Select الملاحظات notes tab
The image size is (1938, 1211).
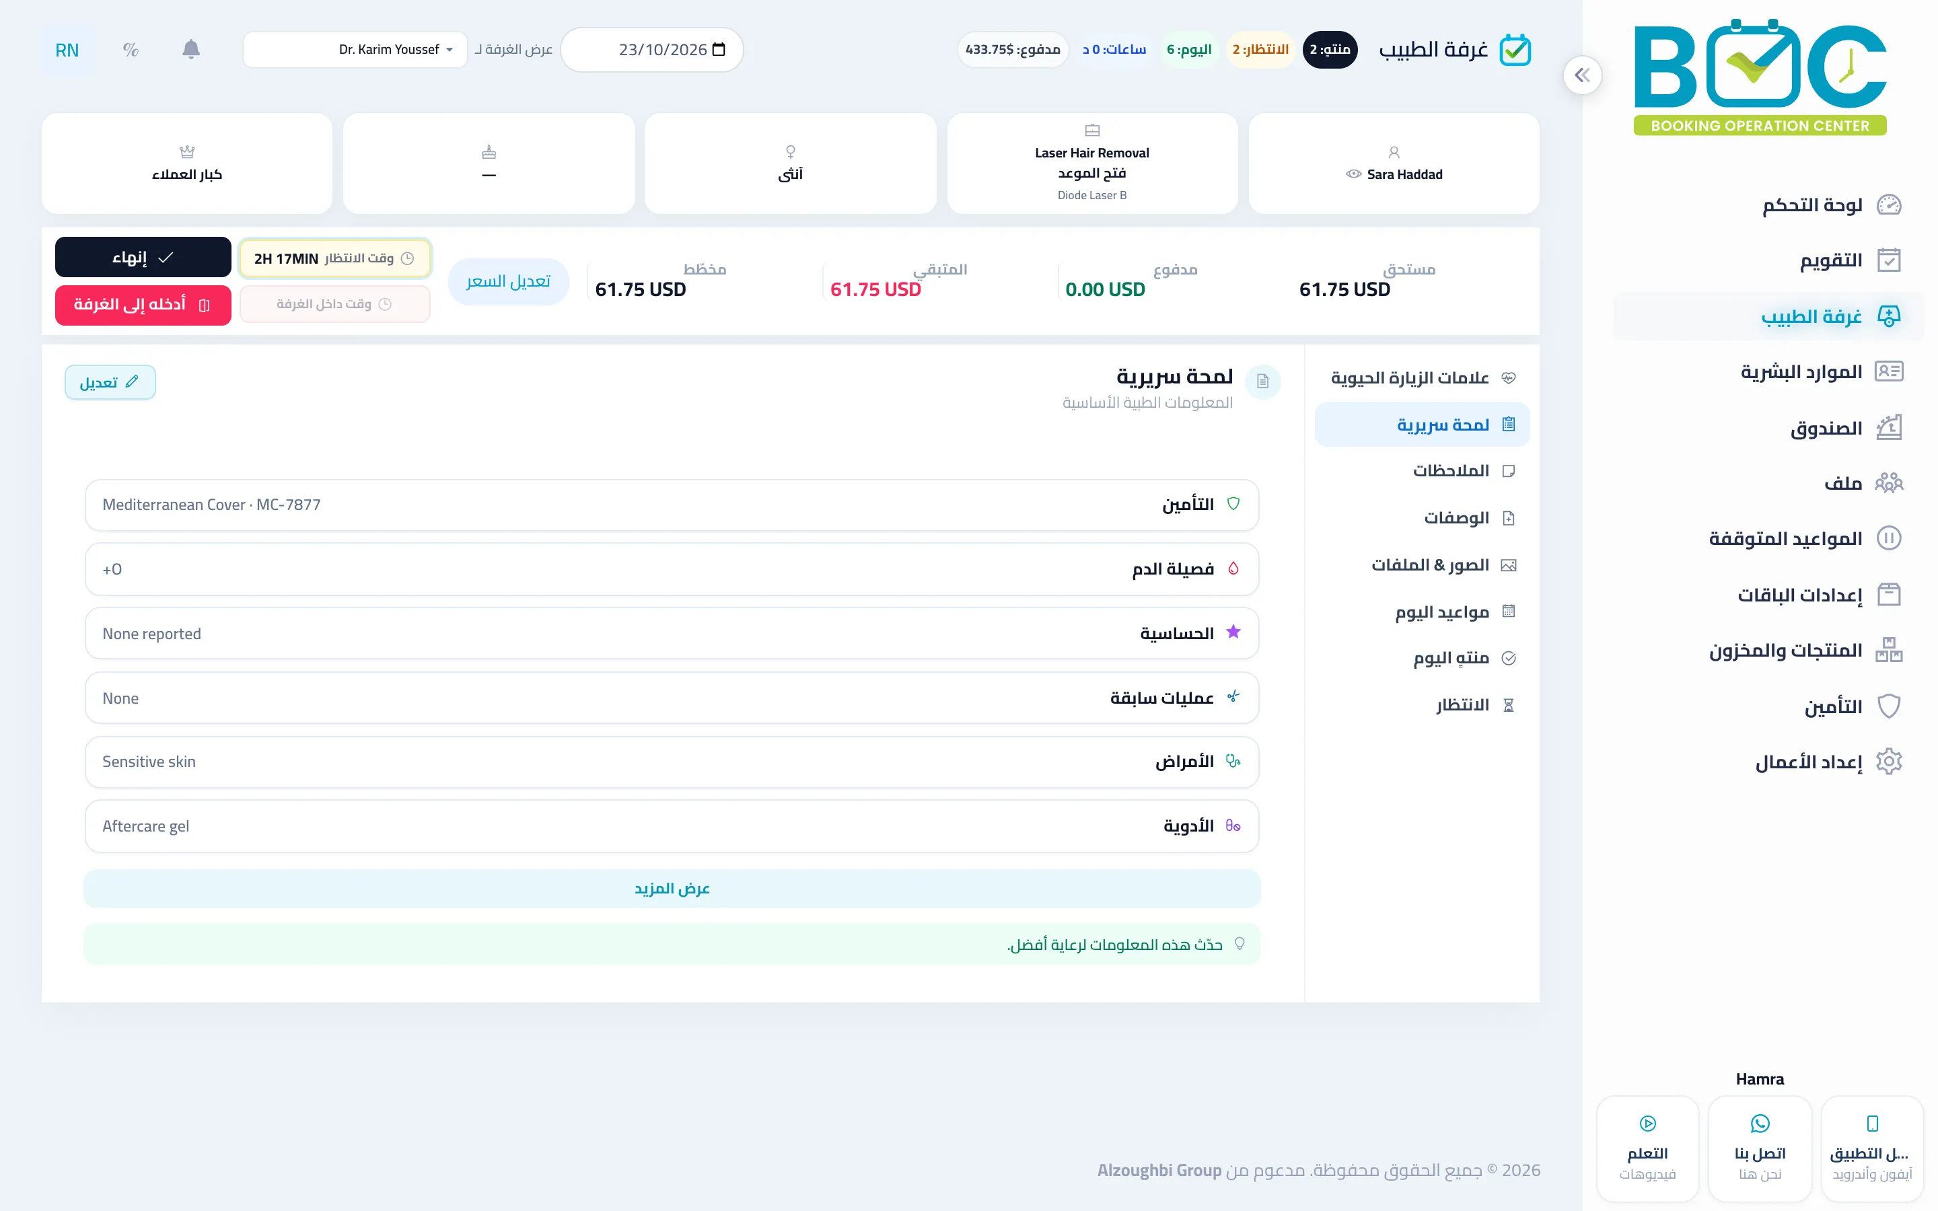[1423, 471]
